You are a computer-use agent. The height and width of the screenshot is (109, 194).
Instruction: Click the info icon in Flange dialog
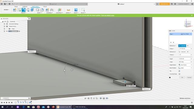(x=170, y=78)
